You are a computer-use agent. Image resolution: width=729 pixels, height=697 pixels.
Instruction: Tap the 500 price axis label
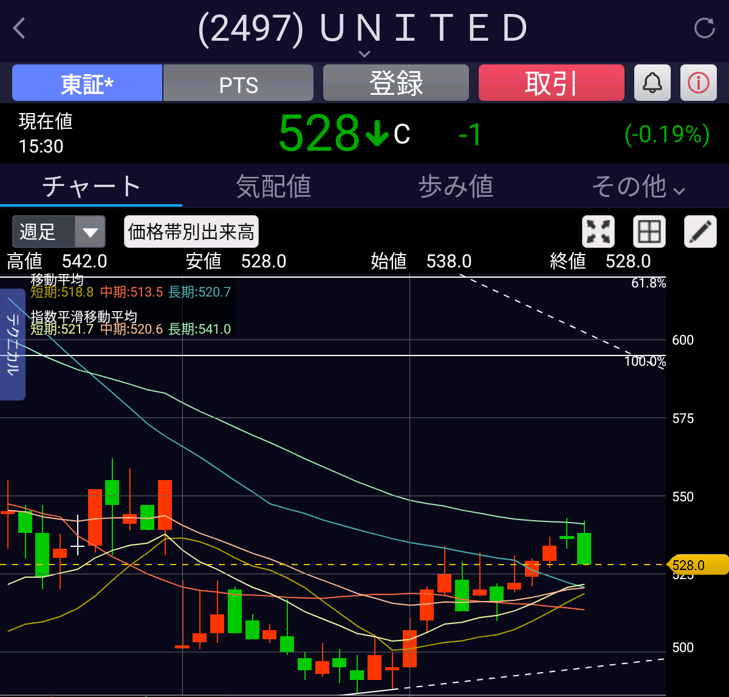(683, 648)
